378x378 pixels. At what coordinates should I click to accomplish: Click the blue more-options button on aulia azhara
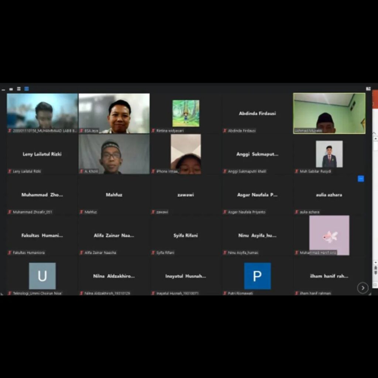click(x=361, y=179)
